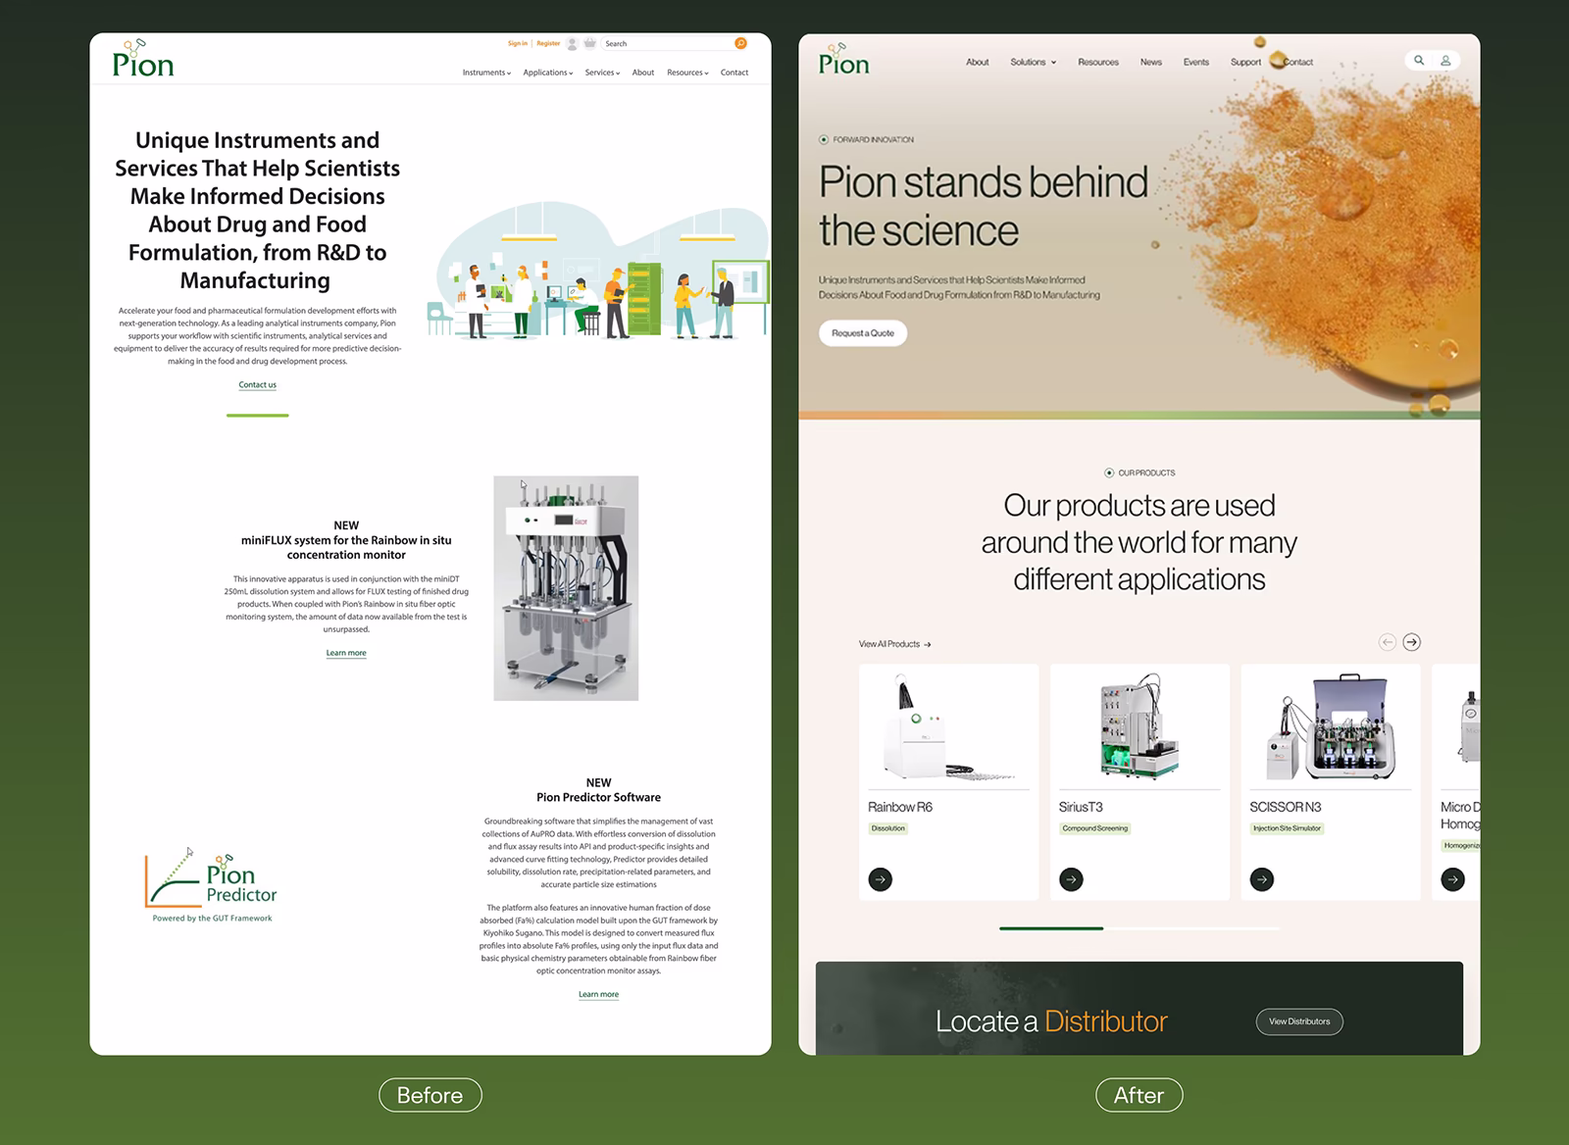Click Learn more under Pion Predictor Software
The width and height of the screenshot is (1569, 1145).
click(598, 994)
